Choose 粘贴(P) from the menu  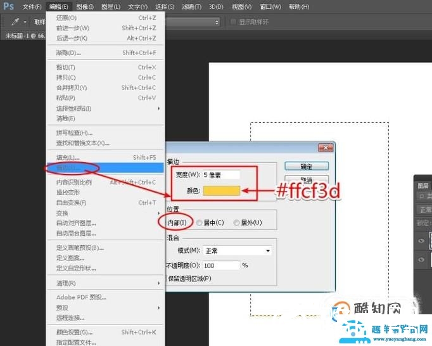(106, 98)
